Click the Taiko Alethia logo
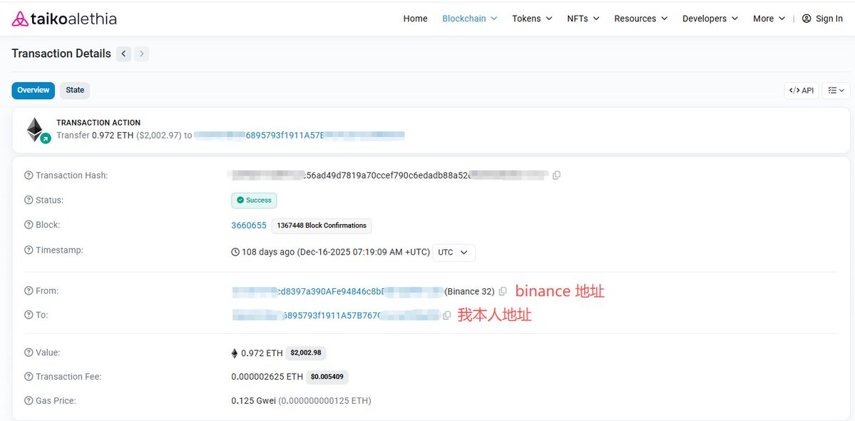The image size is (855, 421). pyautogui.click(x=64, y=19)
